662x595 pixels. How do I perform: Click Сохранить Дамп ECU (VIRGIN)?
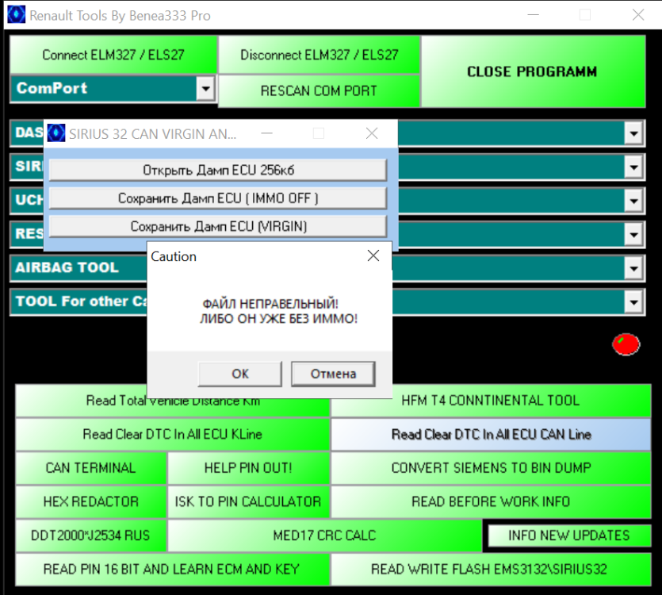(218, 227)
